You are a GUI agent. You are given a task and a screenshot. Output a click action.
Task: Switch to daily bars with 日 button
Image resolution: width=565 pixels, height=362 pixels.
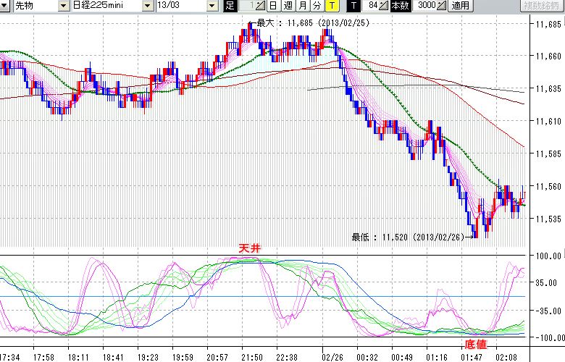pyautogui.click(x=273, y=7)
